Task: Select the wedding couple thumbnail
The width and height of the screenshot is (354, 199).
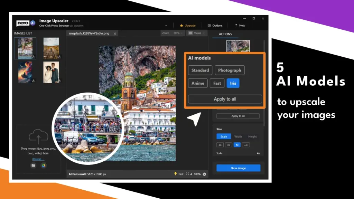Action: click(51, 73)
